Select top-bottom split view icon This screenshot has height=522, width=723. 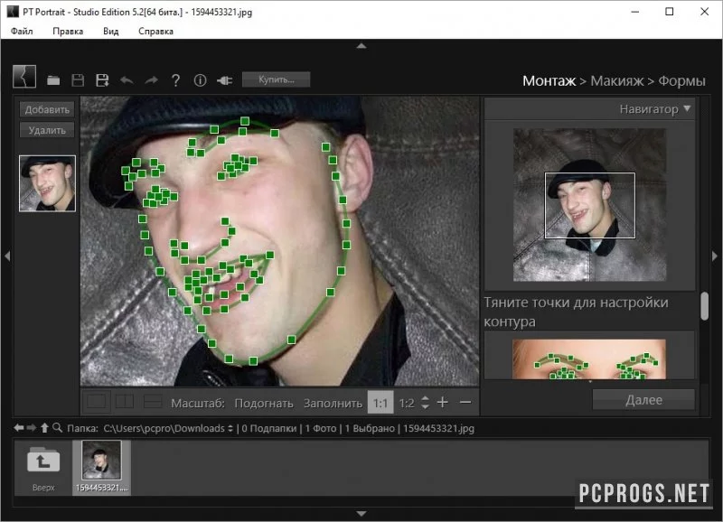pos(153,402)
